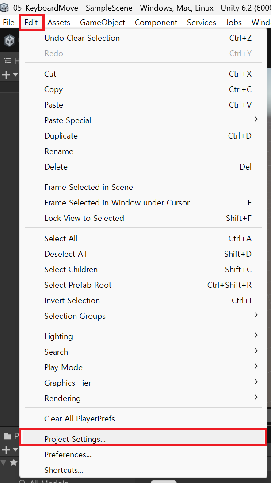Click the Hierarchy panel list icon
Viewport: 271px width, 483px height.
coord(7,61)
